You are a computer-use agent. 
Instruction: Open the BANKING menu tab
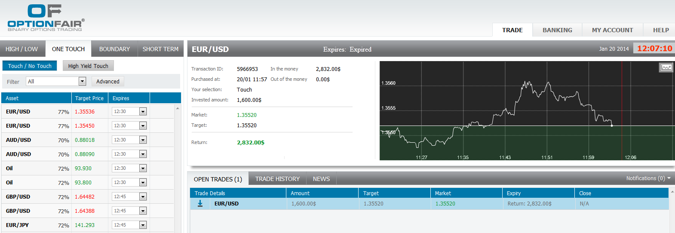coord(557,30)
